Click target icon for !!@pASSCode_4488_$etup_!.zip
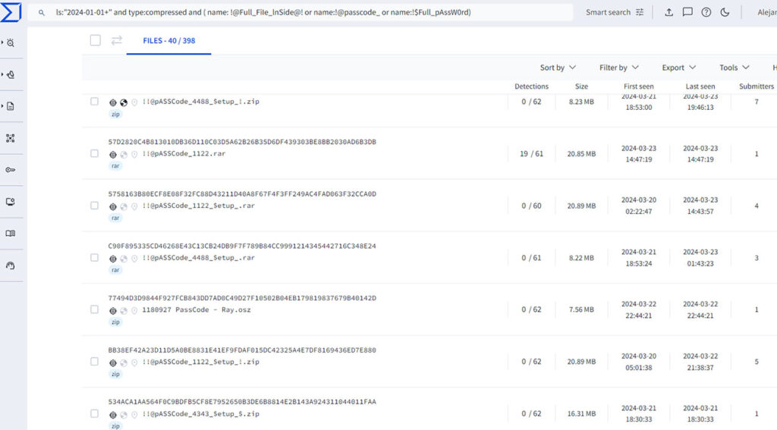 (x=113, y=102)
